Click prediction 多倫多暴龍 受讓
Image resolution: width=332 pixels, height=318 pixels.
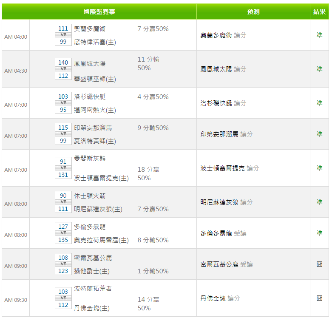pos(223,233)
